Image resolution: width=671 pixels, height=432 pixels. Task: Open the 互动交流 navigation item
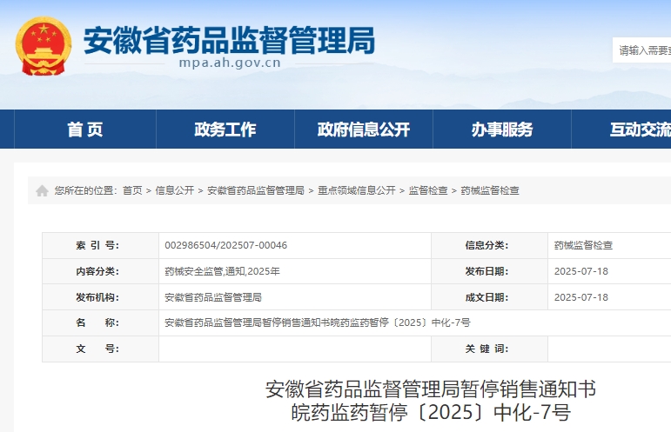pos(640,130)
